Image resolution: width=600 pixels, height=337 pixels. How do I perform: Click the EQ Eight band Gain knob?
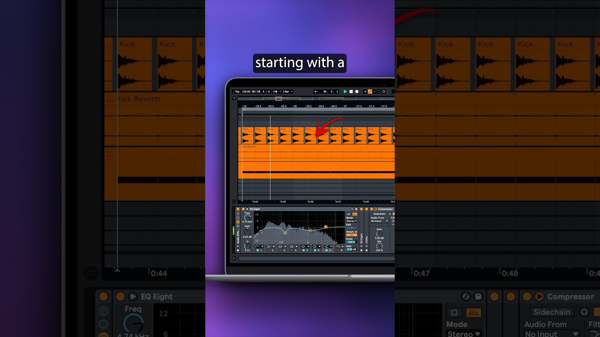pyautogui.click(x=247, y=232)
